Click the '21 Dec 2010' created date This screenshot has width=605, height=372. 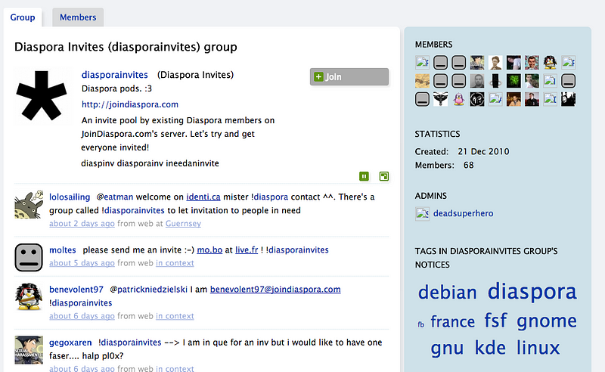tap(483, 152)
